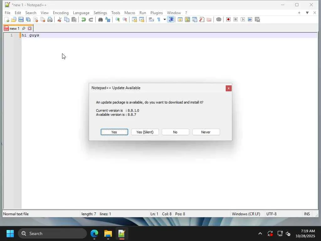Click the UTF-8 encoding status bar field
321x241 pixels.
click(271, 214)
